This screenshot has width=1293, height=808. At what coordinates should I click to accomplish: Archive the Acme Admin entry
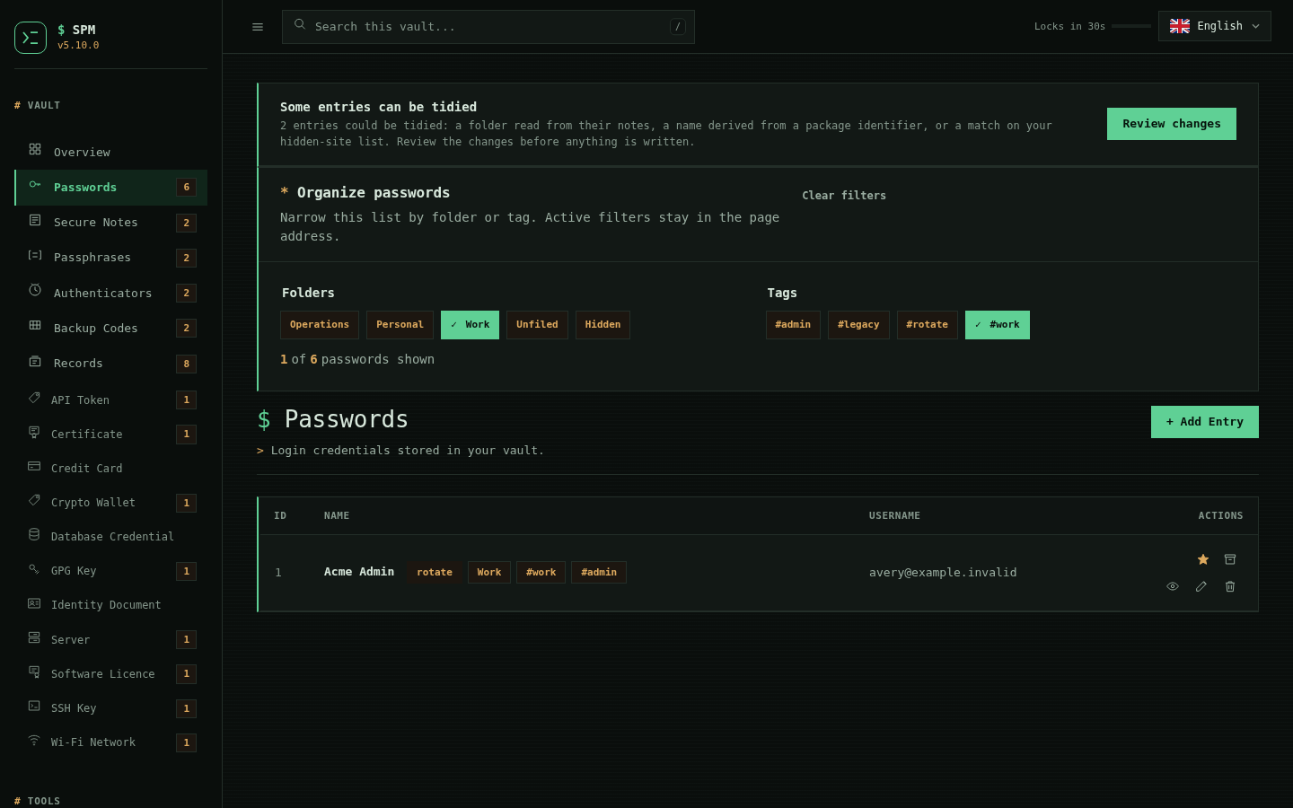[x=1230, y=559]
